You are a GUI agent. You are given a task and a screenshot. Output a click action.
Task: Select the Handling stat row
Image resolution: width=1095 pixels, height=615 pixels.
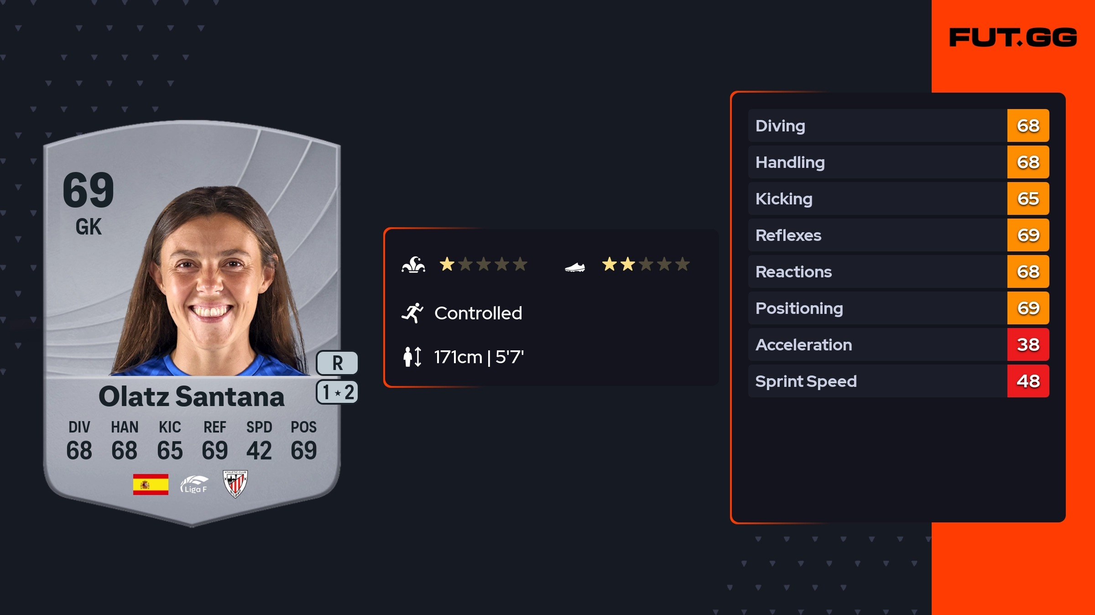877,162
